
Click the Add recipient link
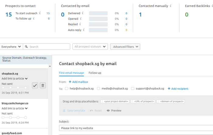coord(178,88)
